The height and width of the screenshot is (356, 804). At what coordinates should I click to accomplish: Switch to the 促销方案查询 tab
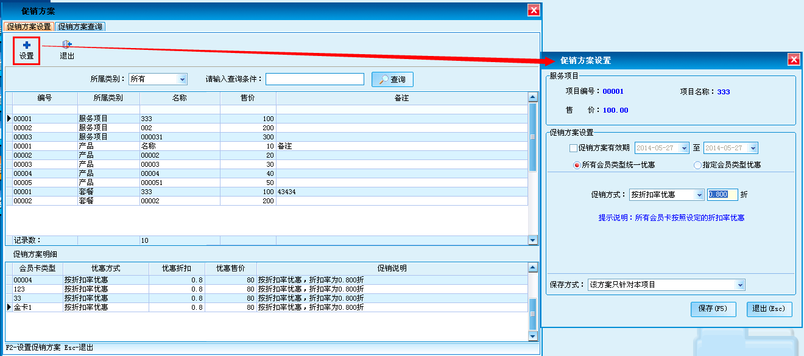[80, 27]
